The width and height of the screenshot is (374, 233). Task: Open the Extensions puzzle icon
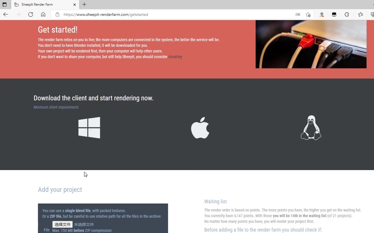[347, 14]
